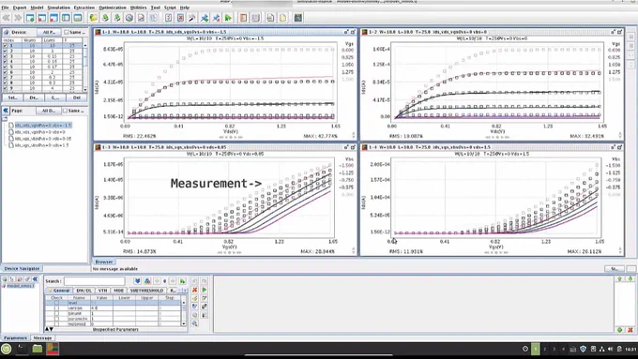Toggle checkbox for device row 9
Screen dimensions: 638x359
tap(6, 88)
